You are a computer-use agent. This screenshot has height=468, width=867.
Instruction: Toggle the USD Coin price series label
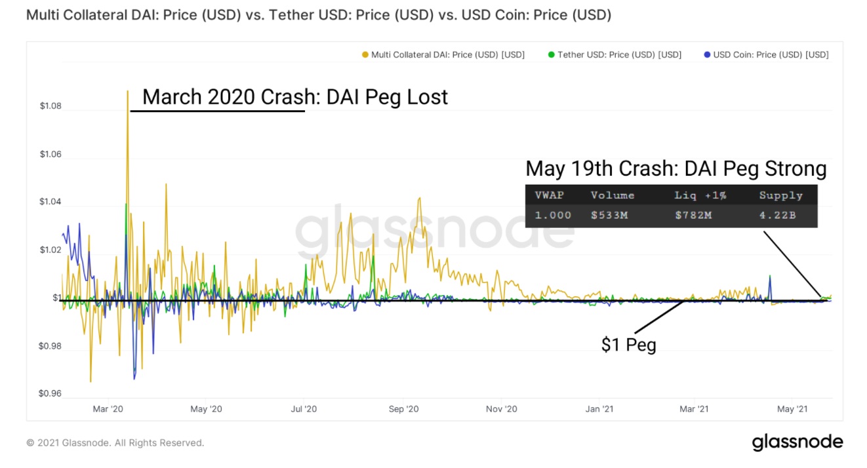point(771,55)
